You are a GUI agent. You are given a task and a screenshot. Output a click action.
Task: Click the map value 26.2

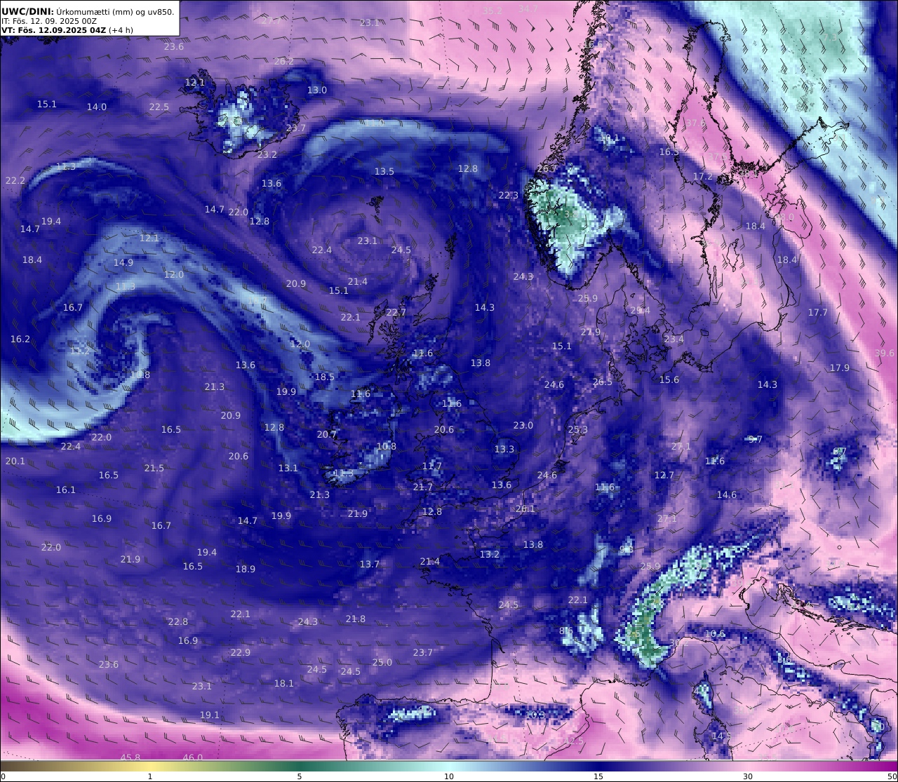click(284, 62)
